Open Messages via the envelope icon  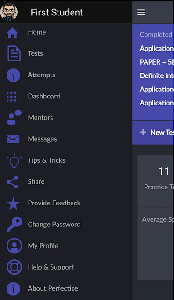click(13, 139)
